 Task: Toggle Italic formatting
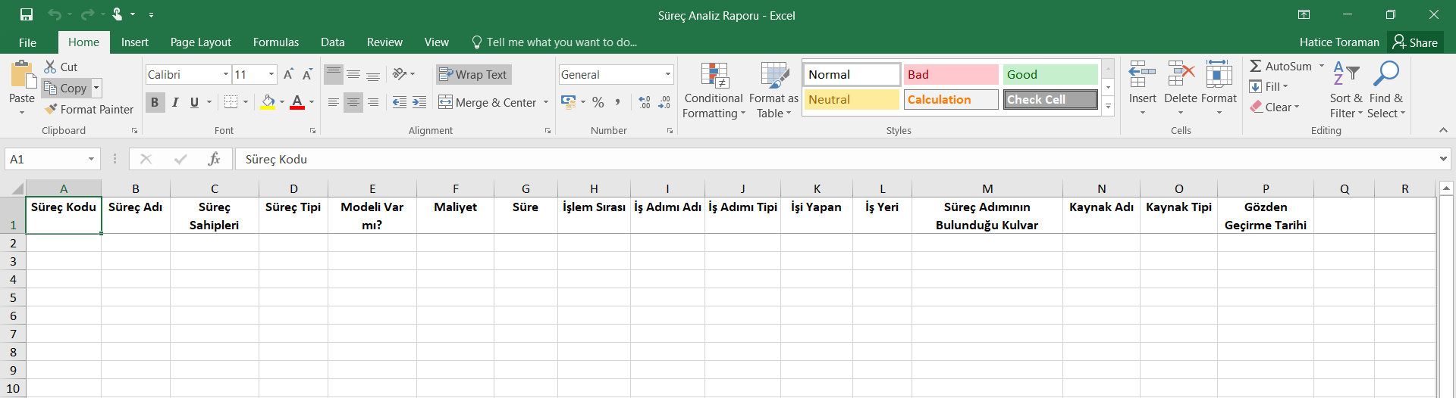(175, 102)
